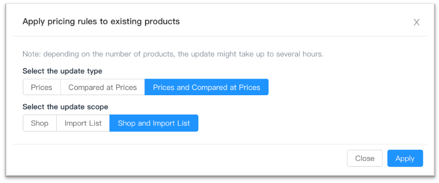
Task: Select the Prices update type
Action: 42,87
